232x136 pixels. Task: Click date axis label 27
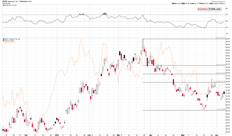pyautogui.click(x=20, y=135)
